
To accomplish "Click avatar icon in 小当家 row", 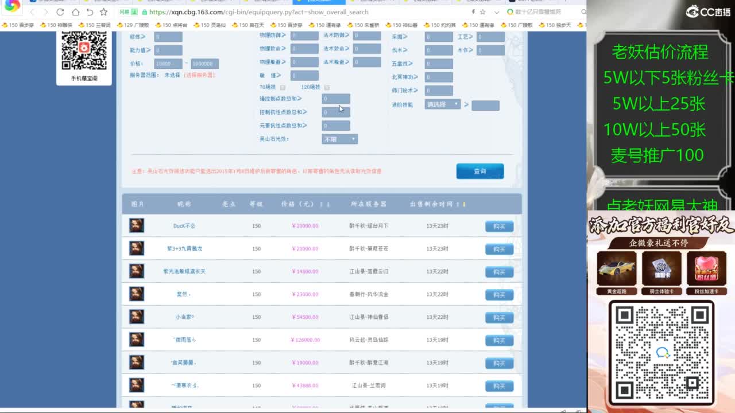I will coord(137,317).
